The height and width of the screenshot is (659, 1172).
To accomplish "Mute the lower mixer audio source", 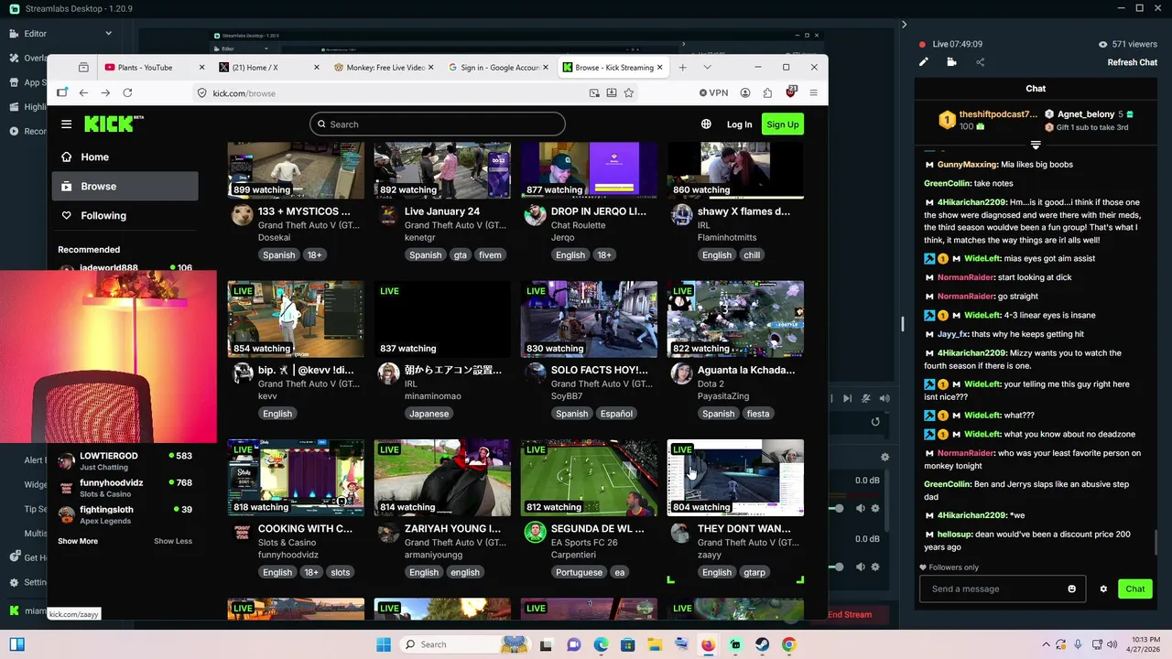I will pos(861,567).
